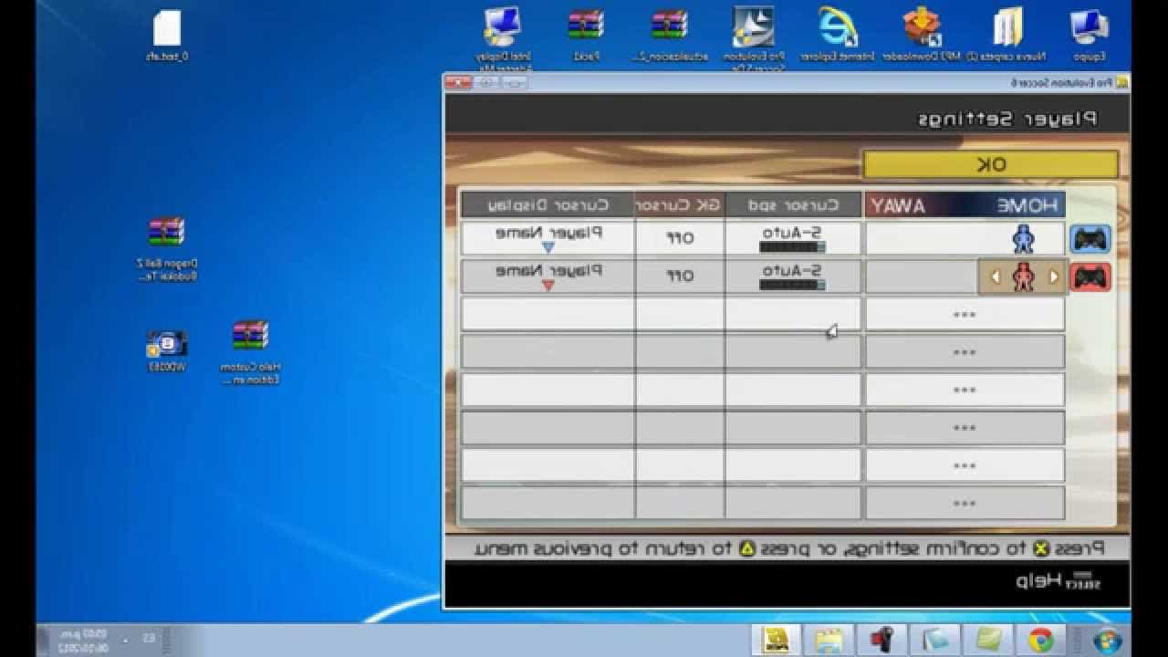Launch the Pro Evolution Soccer 5 desktop shortcut

[754, 38]
